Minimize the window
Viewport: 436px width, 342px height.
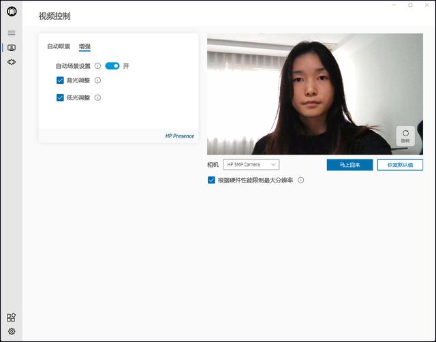click(x=394, y=5)
